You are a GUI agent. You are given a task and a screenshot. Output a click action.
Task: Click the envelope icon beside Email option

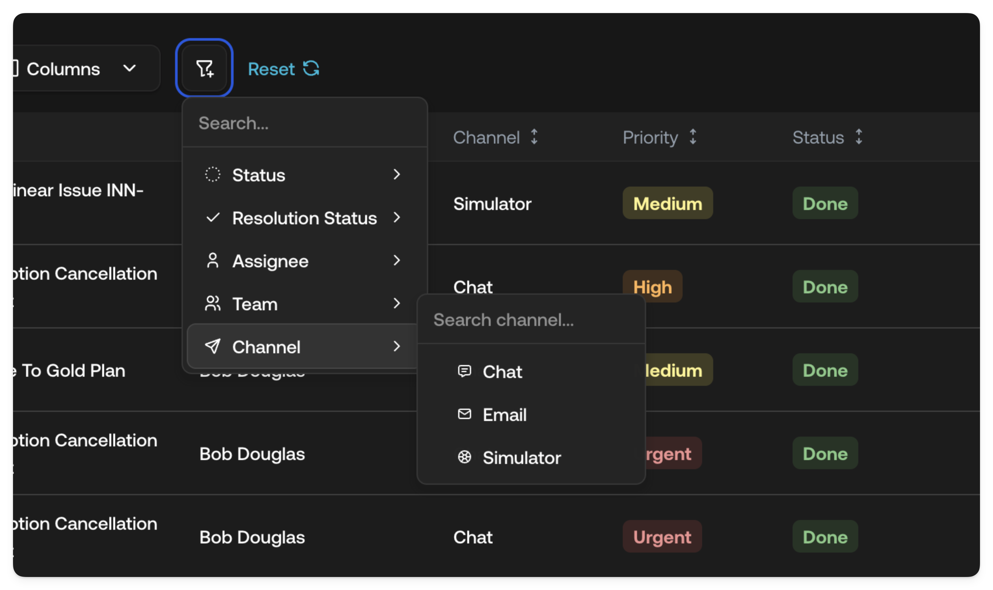point(465,415)
